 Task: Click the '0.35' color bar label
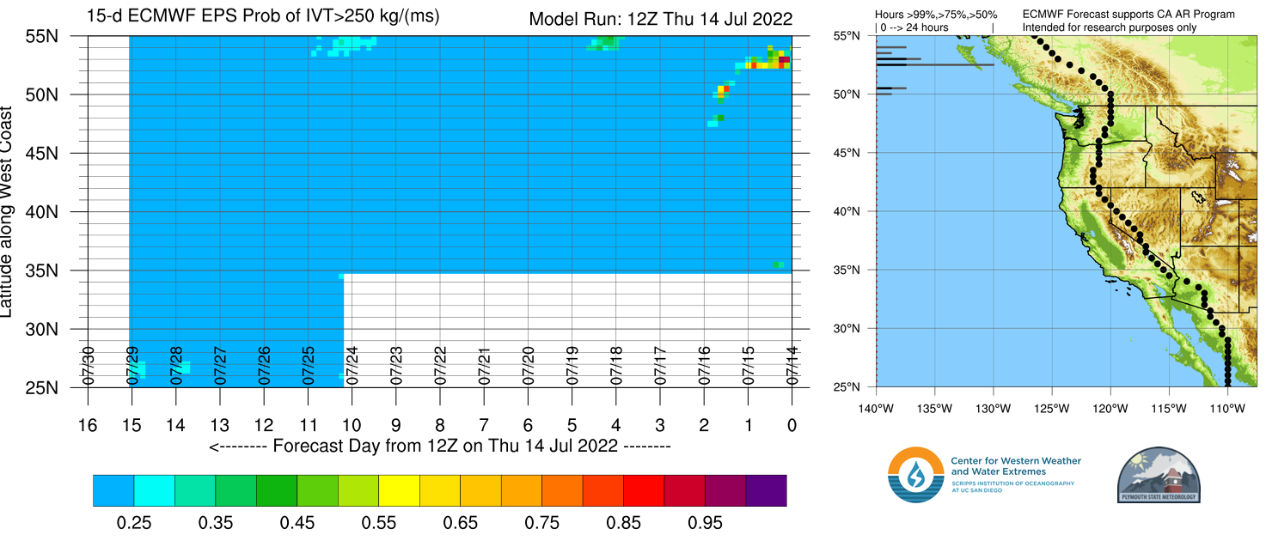(215, 522)
